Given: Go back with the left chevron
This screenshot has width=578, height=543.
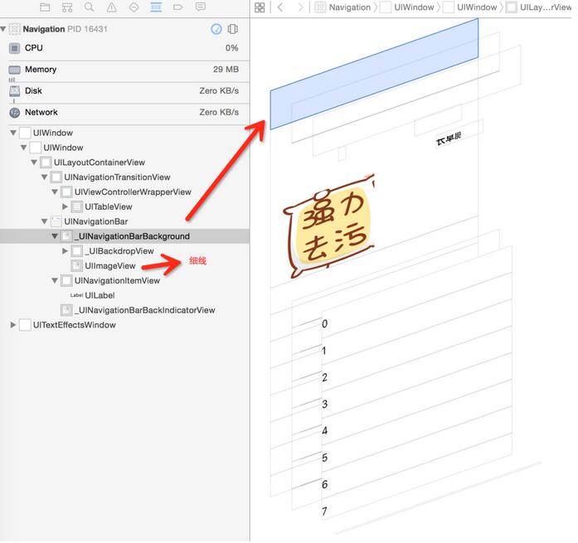Looking at the screenshot, I should click(x=280, y=7).
